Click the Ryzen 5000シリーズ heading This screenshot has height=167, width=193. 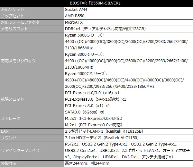pos(85,35)
